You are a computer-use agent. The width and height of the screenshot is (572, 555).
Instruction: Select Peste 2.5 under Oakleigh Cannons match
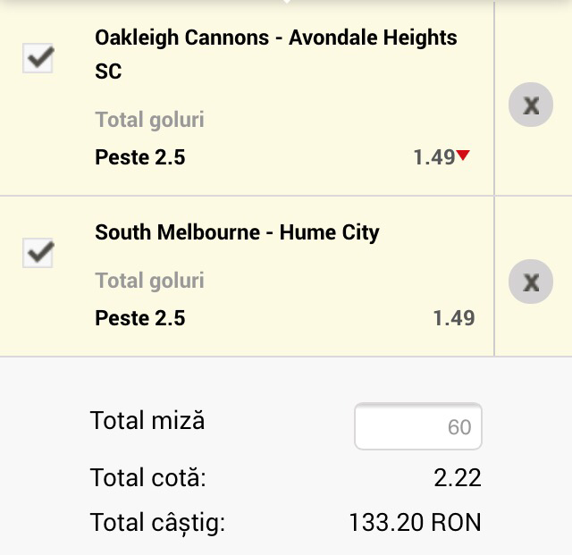pos(139,157)
